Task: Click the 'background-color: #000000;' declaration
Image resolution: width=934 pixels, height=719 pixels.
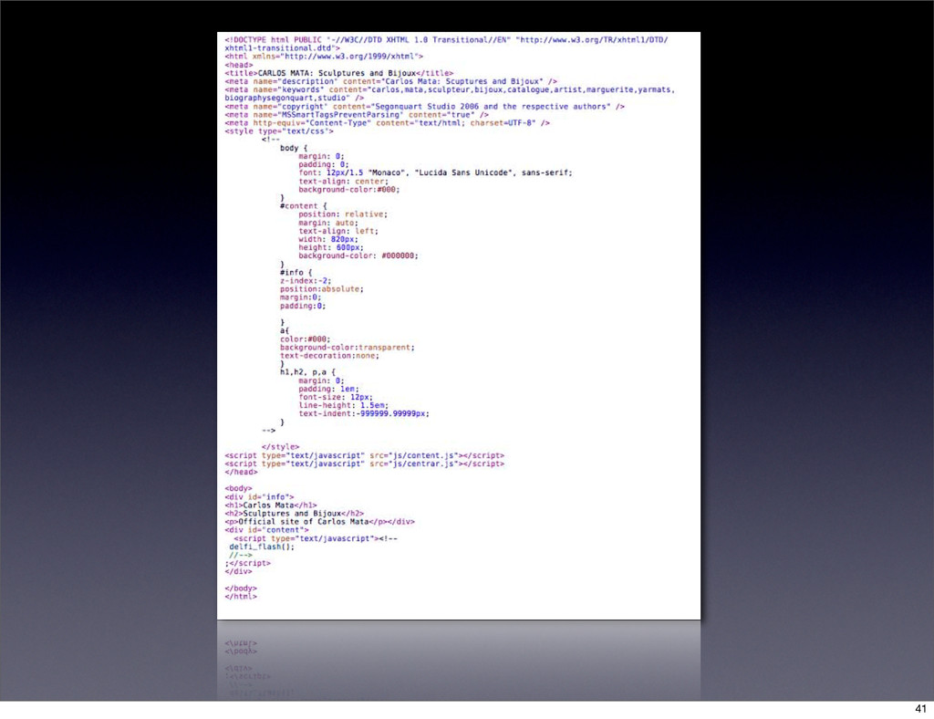Action: click(x=358, y=256)
